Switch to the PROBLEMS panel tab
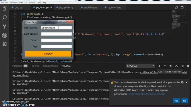The image size is (191, 107). point(17,66)
